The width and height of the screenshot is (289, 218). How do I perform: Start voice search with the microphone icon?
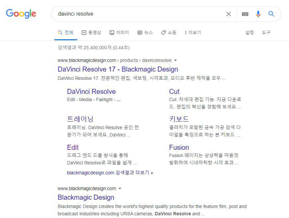pyautogui.click(x=258, y=14)
